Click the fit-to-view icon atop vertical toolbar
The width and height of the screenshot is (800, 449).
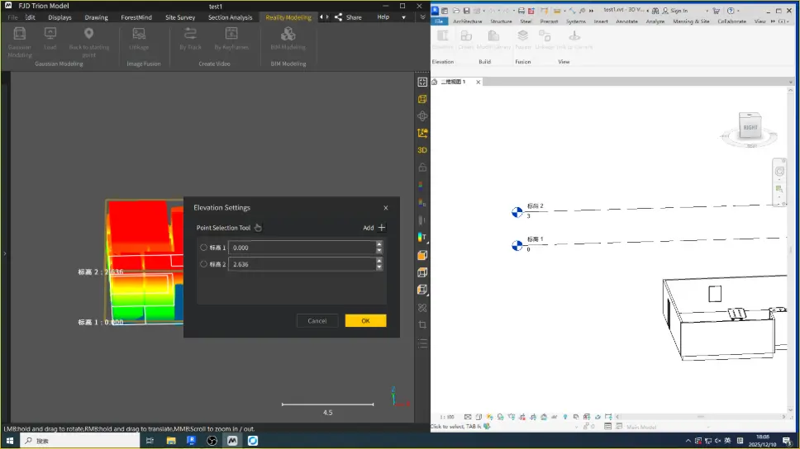[x=422, y=82]
